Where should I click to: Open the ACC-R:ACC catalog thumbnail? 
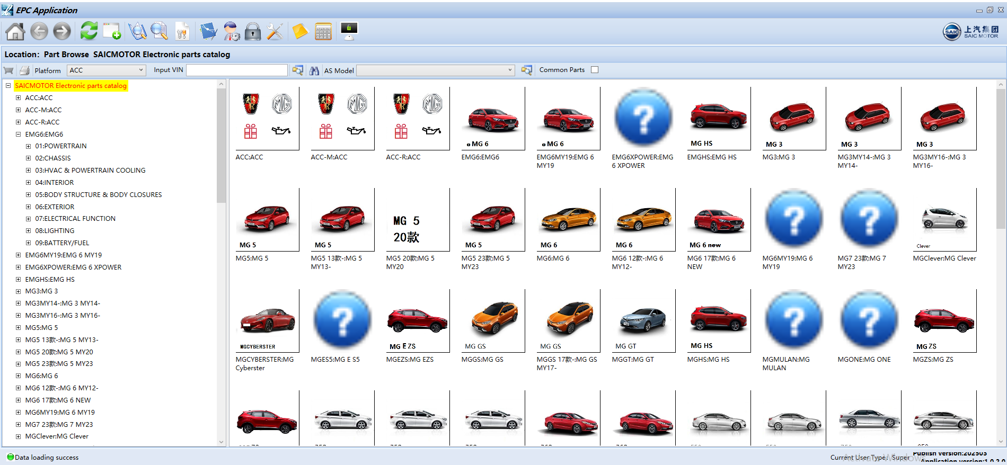pos(418,118)
